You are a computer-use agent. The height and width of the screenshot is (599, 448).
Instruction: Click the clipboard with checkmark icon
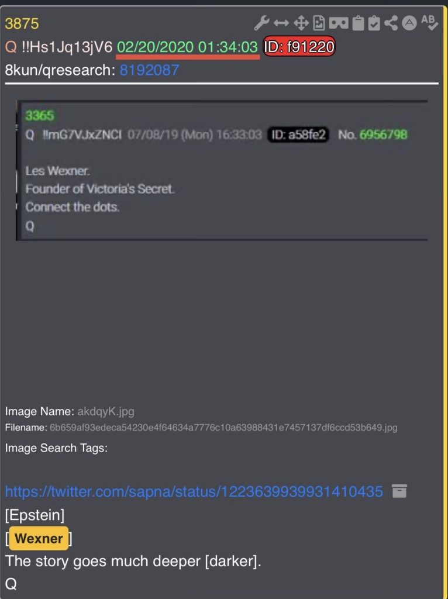(374, 23)
